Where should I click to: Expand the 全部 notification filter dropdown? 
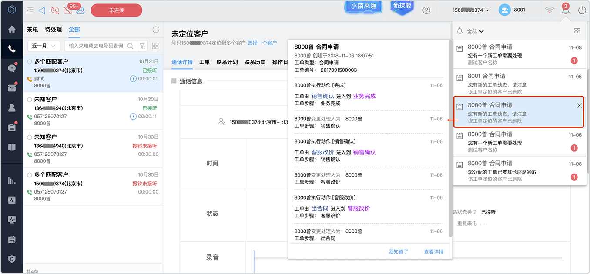(x=475, y=31)
